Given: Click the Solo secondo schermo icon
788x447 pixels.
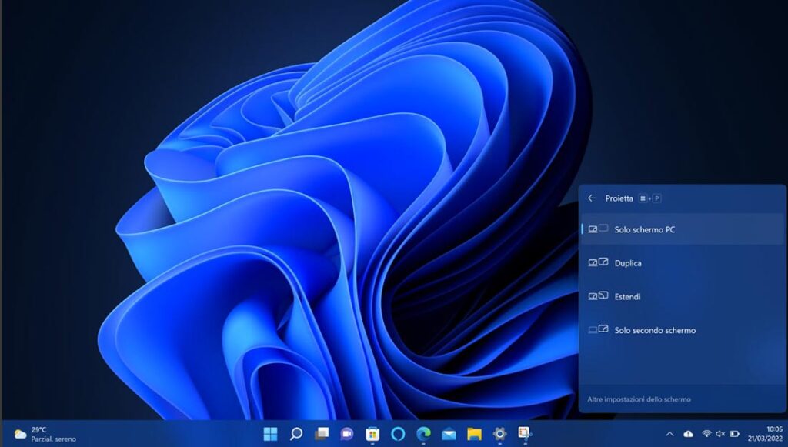Looking at the screenshot, I should point(598,329).
